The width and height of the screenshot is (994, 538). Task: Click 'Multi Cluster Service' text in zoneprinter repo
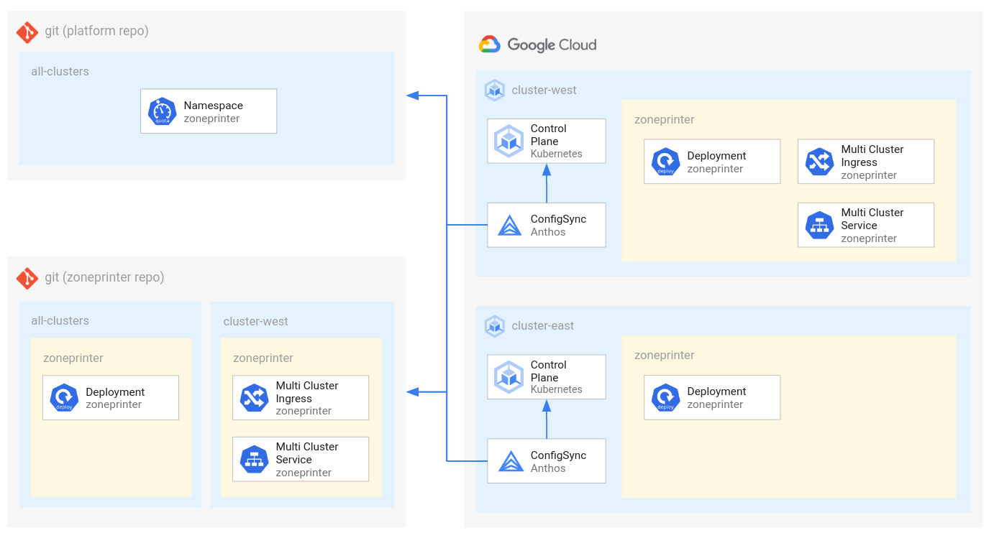(307, 453)
